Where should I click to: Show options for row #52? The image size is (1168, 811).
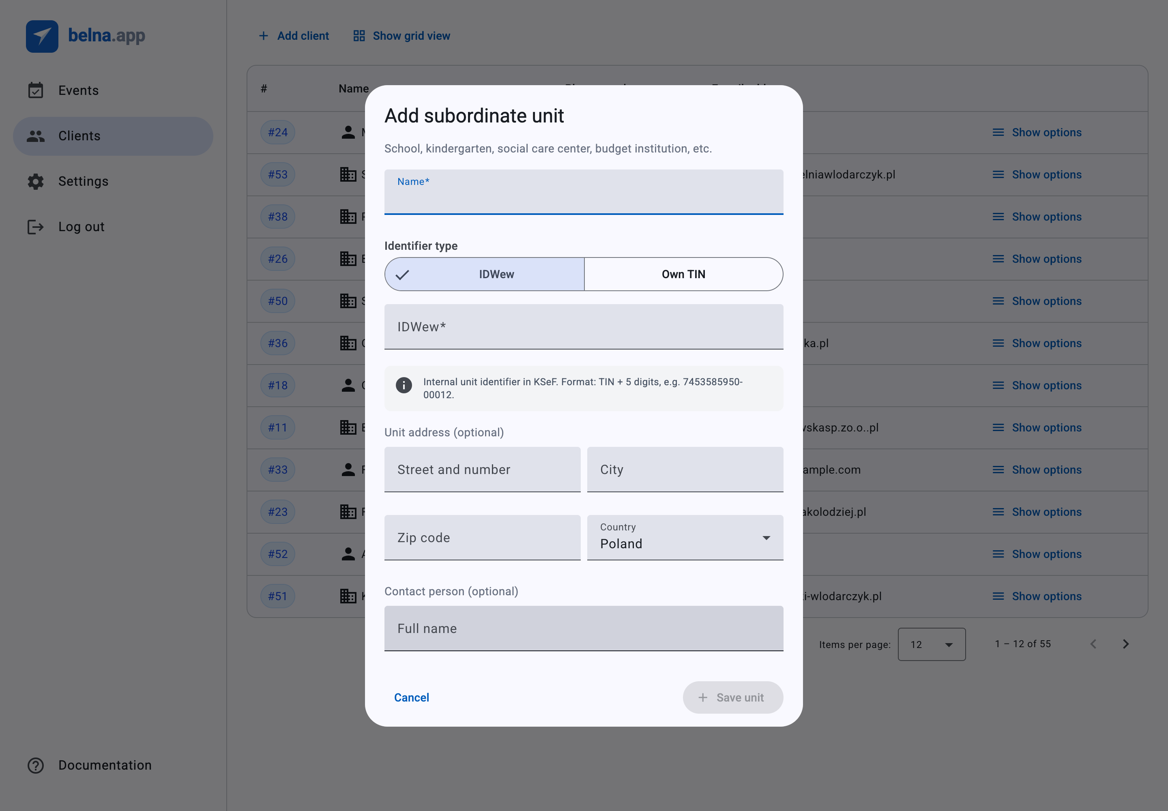point(1037,554)
